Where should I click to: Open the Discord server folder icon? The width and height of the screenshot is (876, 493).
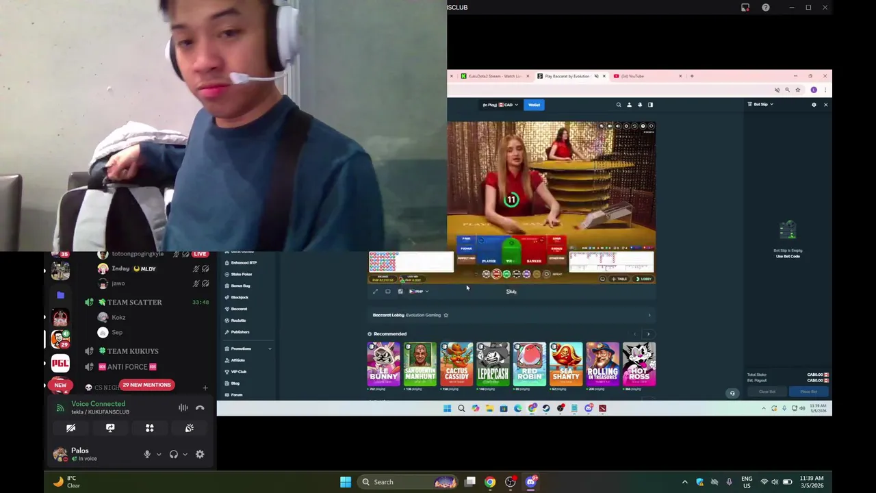(60, 294)
